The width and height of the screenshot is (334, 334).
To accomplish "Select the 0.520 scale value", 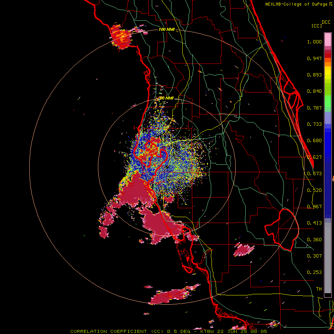I will [x=314, y=190].
